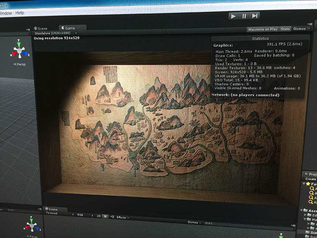317x238 pixels.
Task: Click the Network: (no players connected) text
Action: coord(245,95)
